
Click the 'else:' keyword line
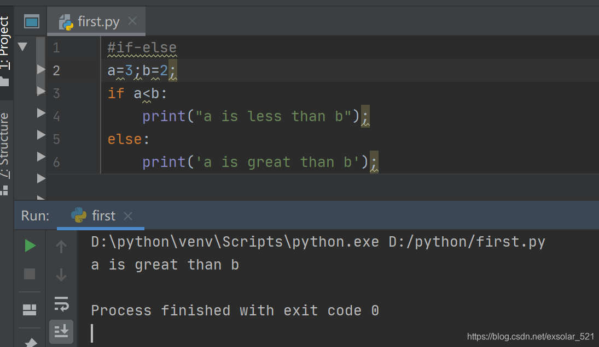(128, 139)
